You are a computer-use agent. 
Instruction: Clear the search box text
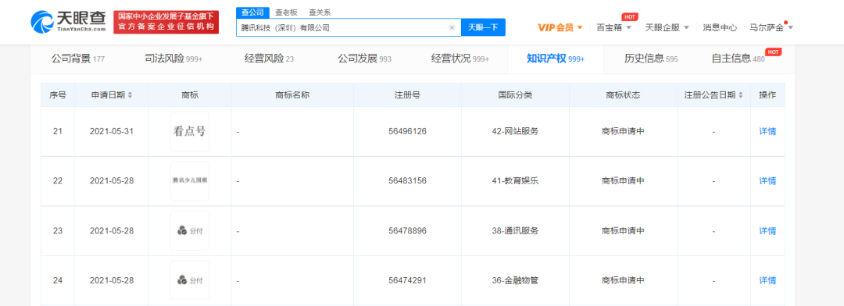pyautogui.click(x=452, y=27)
